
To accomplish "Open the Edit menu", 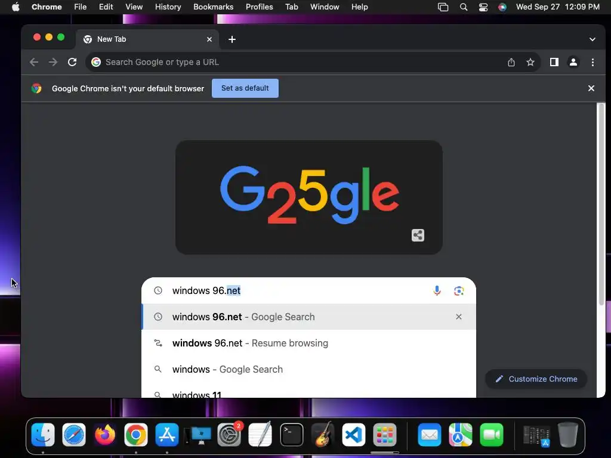I will click(x=106, y=7).
